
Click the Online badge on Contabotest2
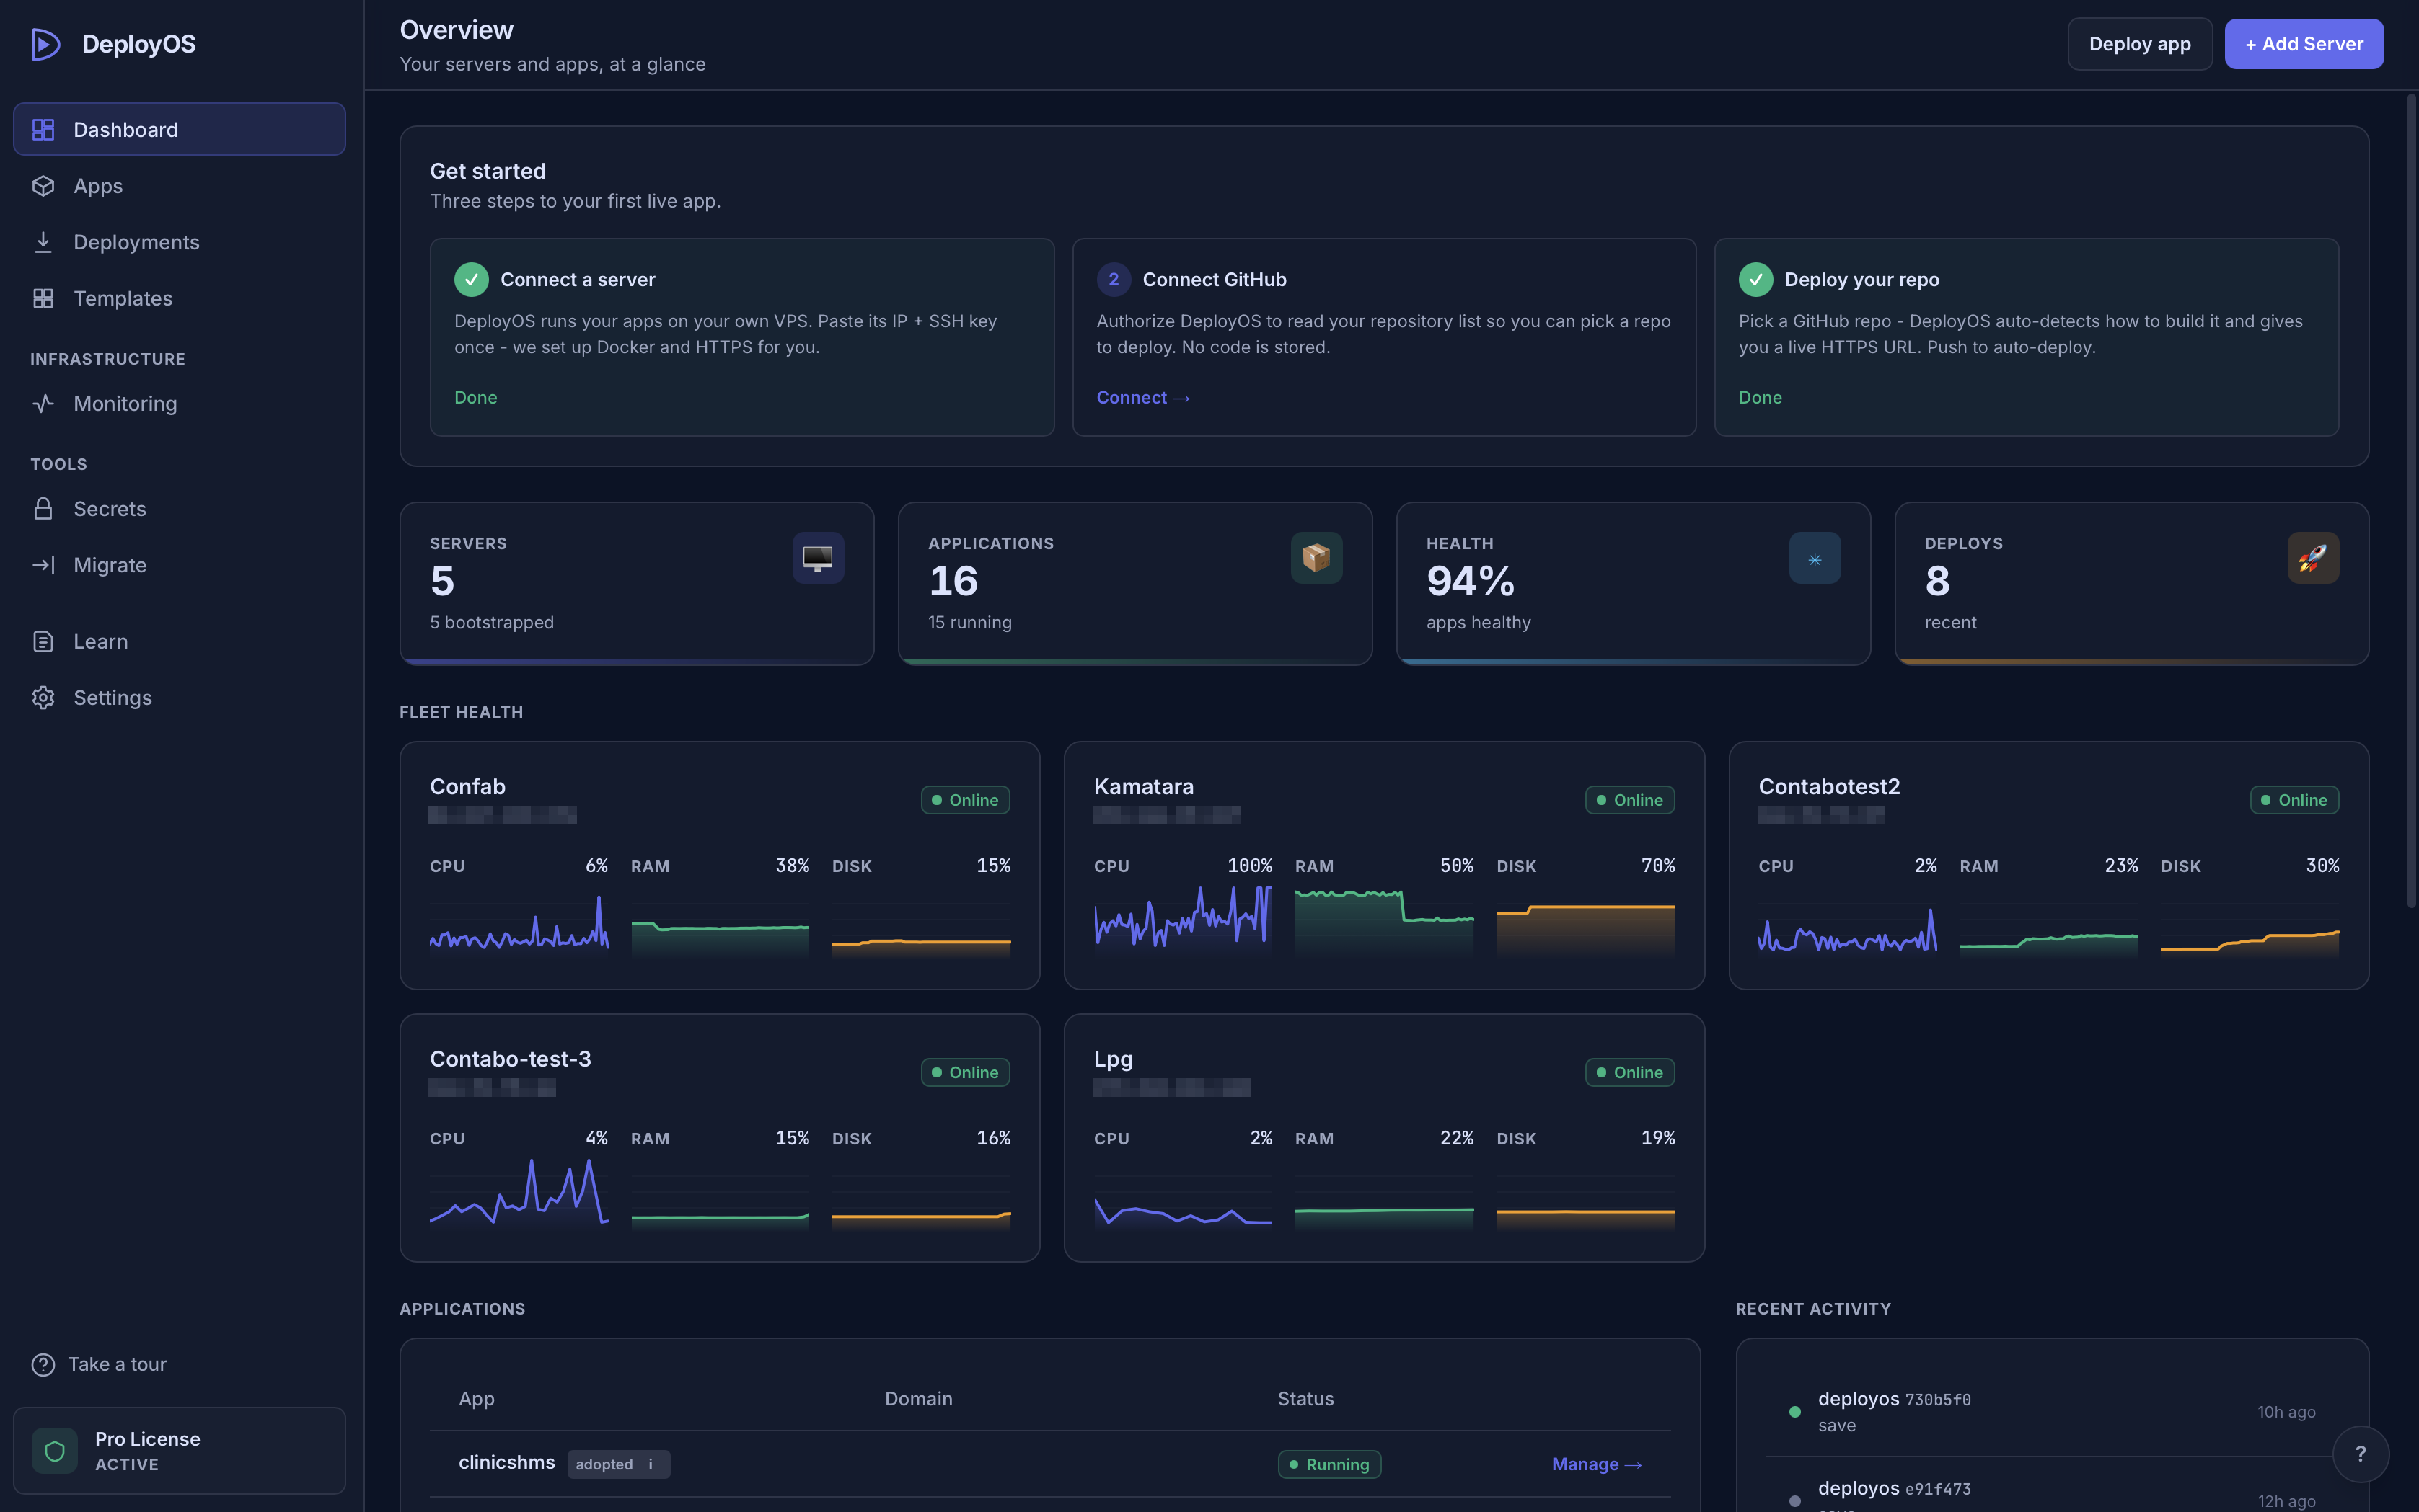point(2294,800)
